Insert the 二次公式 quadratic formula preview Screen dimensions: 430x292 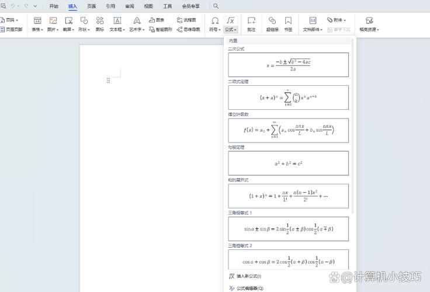point(289,65)
